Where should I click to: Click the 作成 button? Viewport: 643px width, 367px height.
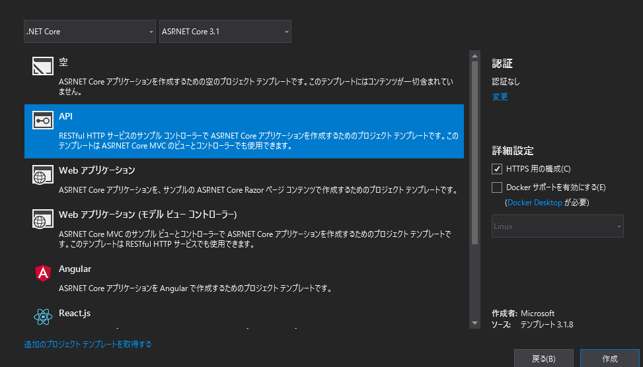pyautogui.click(x=610, y=358)
